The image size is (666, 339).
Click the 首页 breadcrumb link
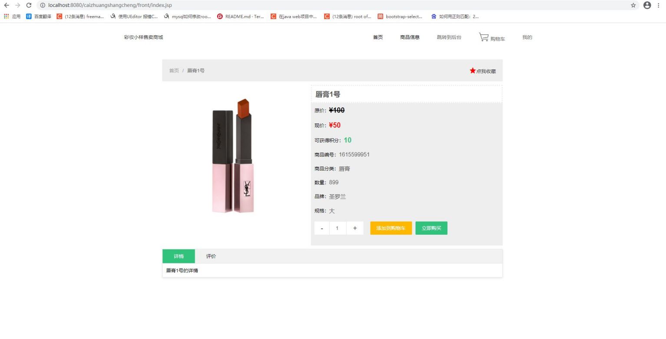174,70
